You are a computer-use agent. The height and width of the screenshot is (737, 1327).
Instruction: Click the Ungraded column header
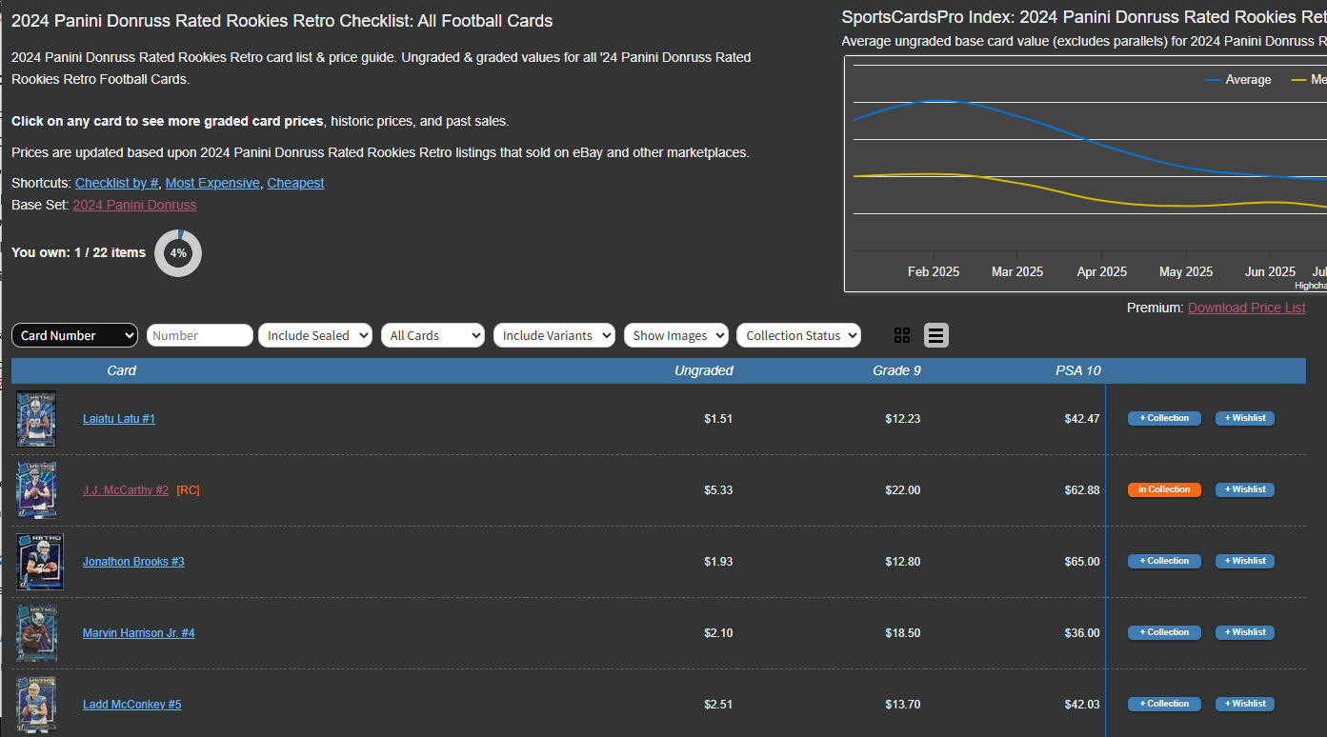pos(704,370)
